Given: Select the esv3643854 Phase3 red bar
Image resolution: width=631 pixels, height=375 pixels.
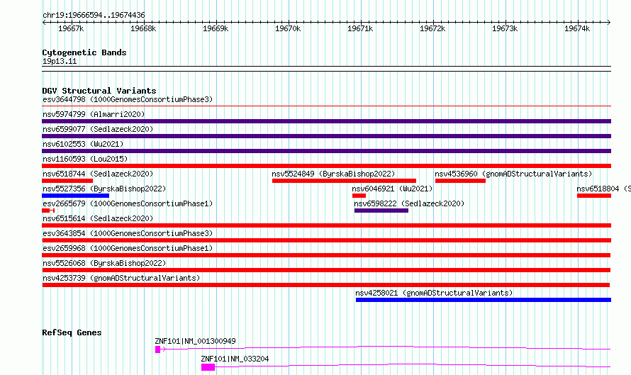Looking at the screenshot, I should coord(326,240).
